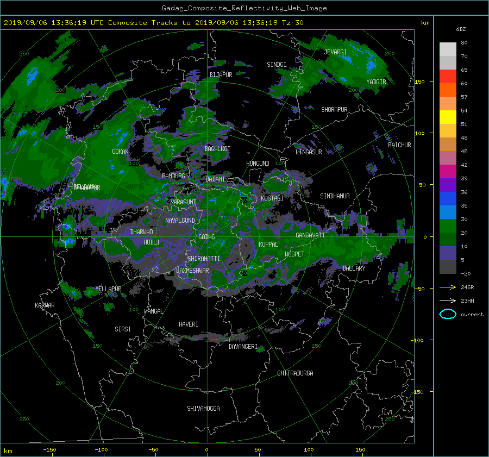489x457 pixels.
Task: Click the dBZ legend heading
Action: (461, 29)
